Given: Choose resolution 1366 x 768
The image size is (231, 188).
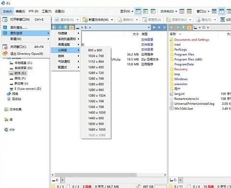Looking at the screenshot, I should 96,107.
